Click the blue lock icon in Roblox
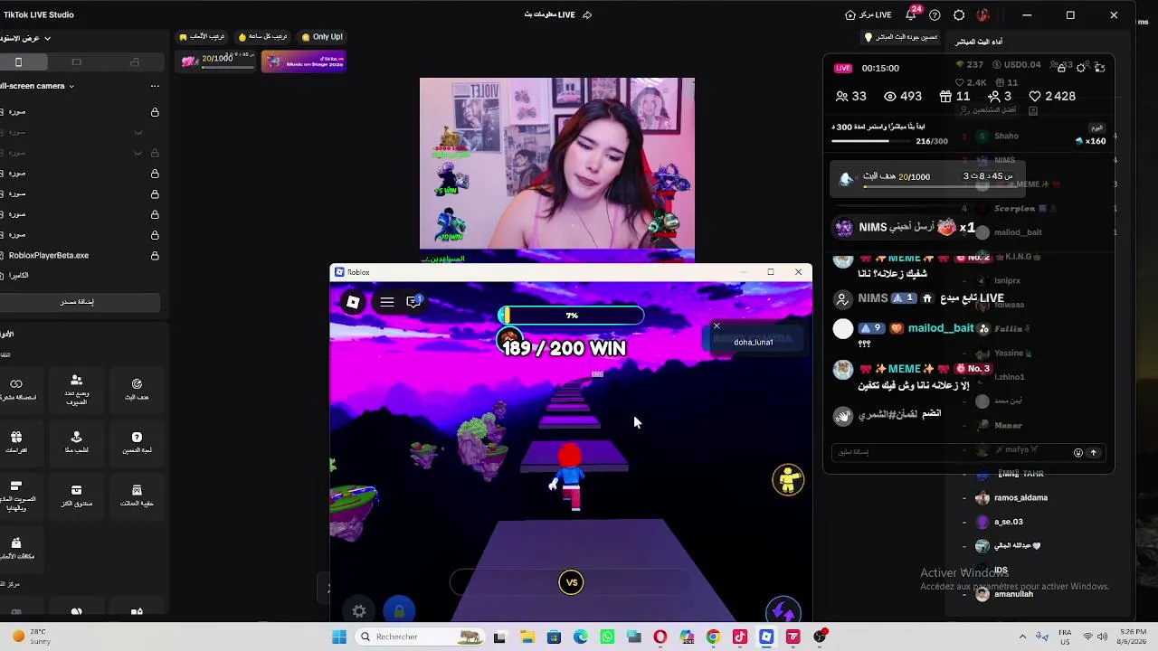The width and height of the screenshot is (1158, 651). click(399, 611)
